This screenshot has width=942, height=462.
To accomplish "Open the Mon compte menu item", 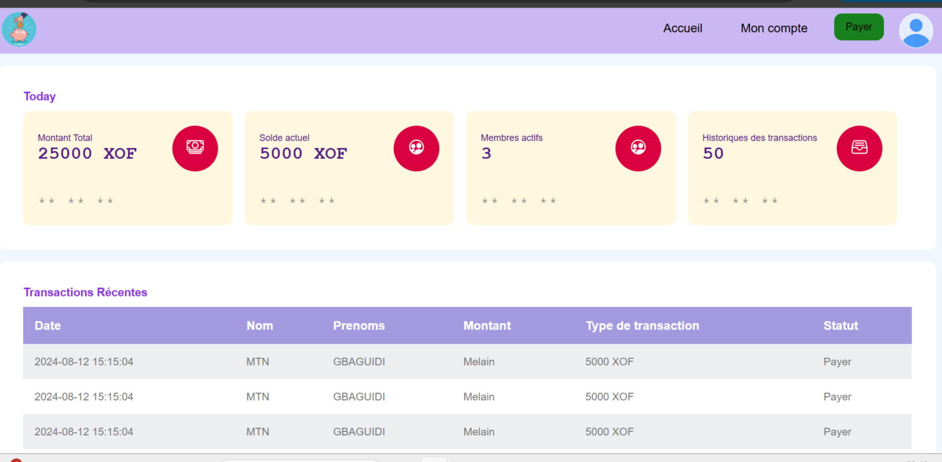I will coord(773,28).
